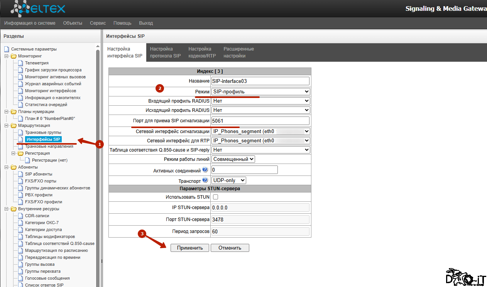Click page icon beside Телеметрия
The image size is (487, 287).
coord(20,63)
